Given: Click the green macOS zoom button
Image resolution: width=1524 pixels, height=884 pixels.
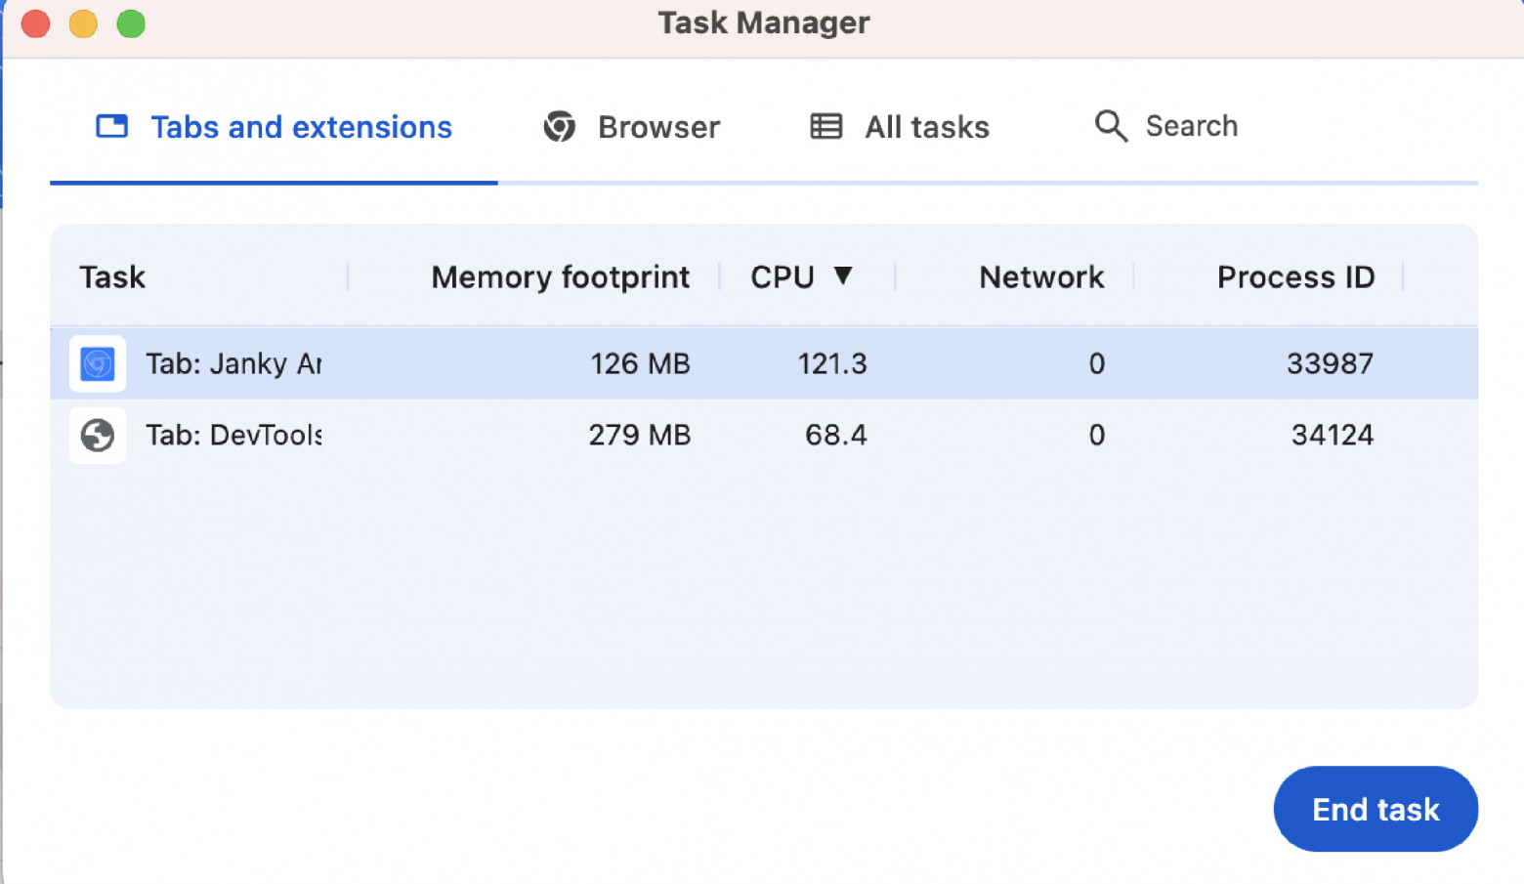Looking at the screenshot, I should [x=131, y=23].
